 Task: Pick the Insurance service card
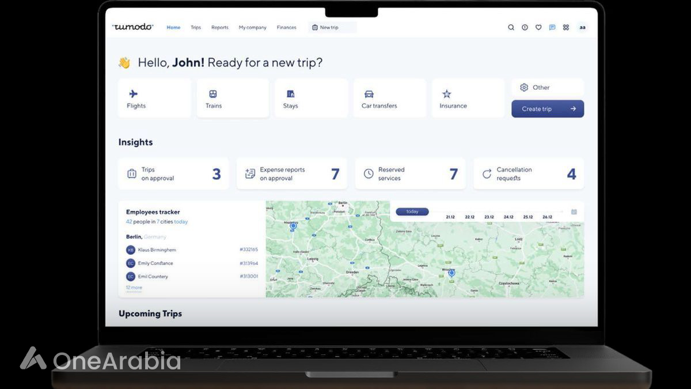coord(468,99)
